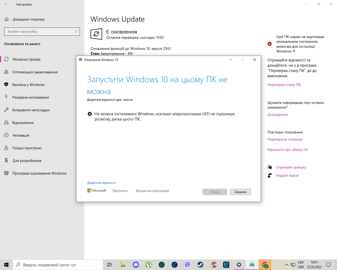Open the Bitwarden shield taskbar icon
This screenshot has width=337, height=270.
226,265
